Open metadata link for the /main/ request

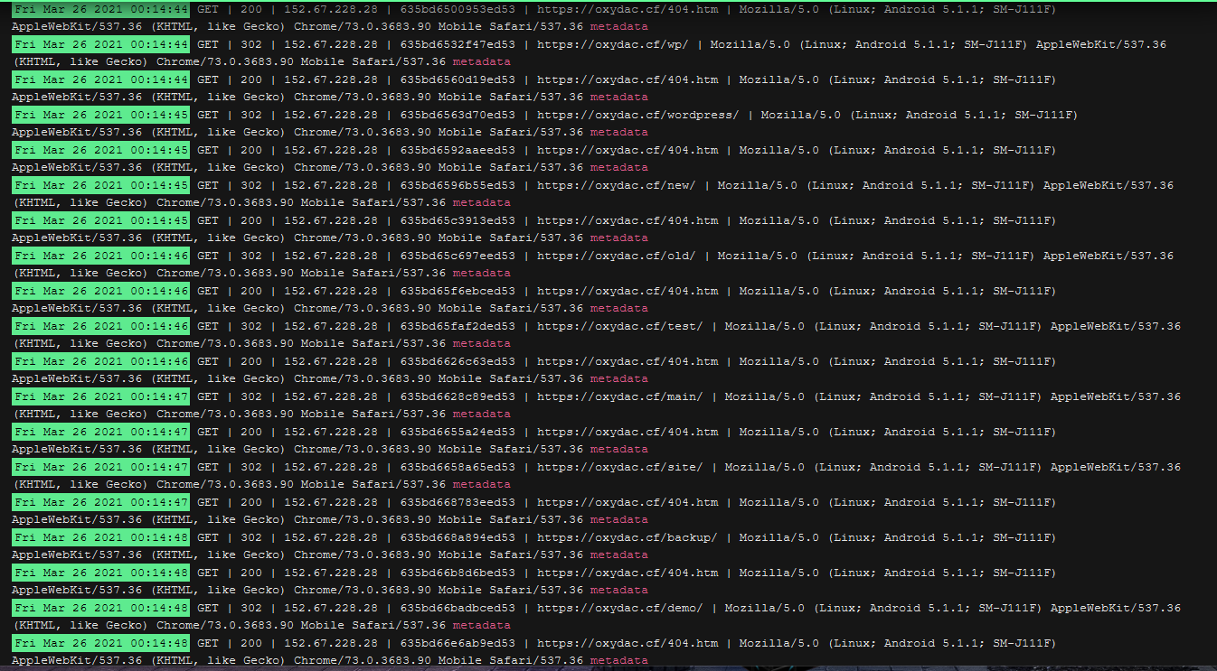click(x=481, y=415)
